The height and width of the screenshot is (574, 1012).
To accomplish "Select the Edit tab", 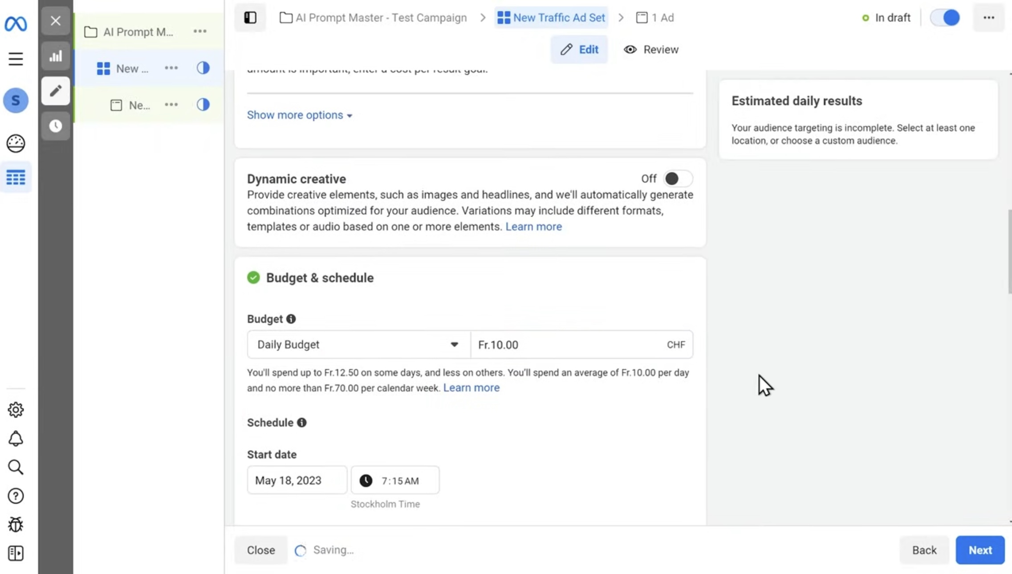I will pyautogui.click(x=579, y=49).
